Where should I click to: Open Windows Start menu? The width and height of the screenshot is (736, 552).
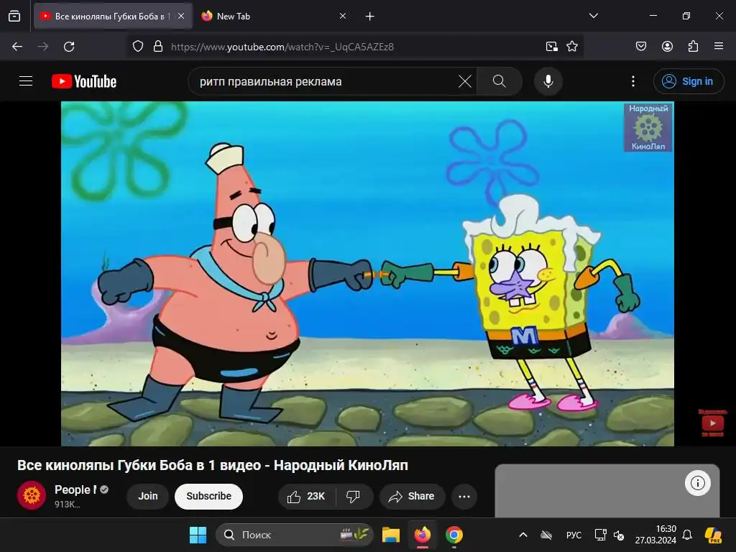[198, 535]
